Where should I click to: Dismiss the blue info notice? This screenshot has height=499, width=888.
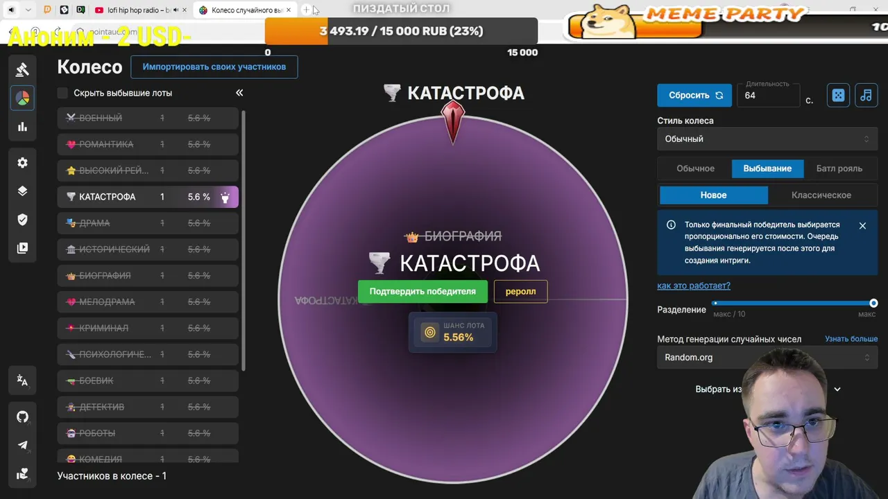pyautogui.click(x=862, y=225)
